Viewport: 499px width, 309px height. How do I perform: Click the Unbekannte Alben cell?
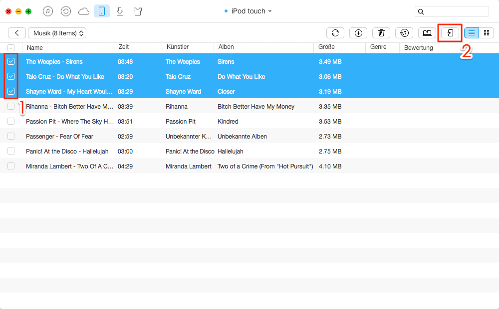coord(242,137)
